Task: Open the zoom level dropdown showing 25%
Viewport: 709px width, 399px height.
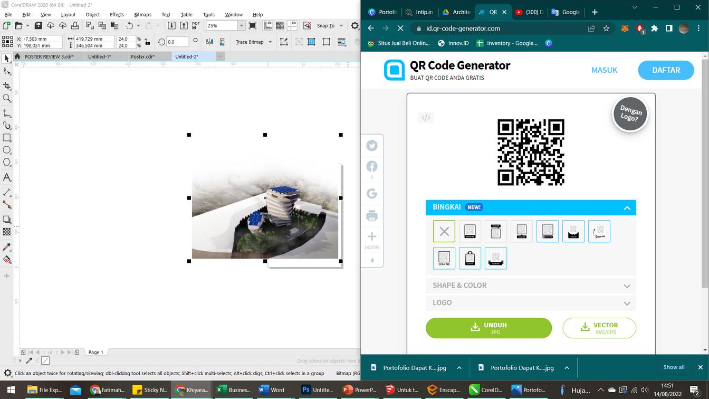Action: pos(241,25)
